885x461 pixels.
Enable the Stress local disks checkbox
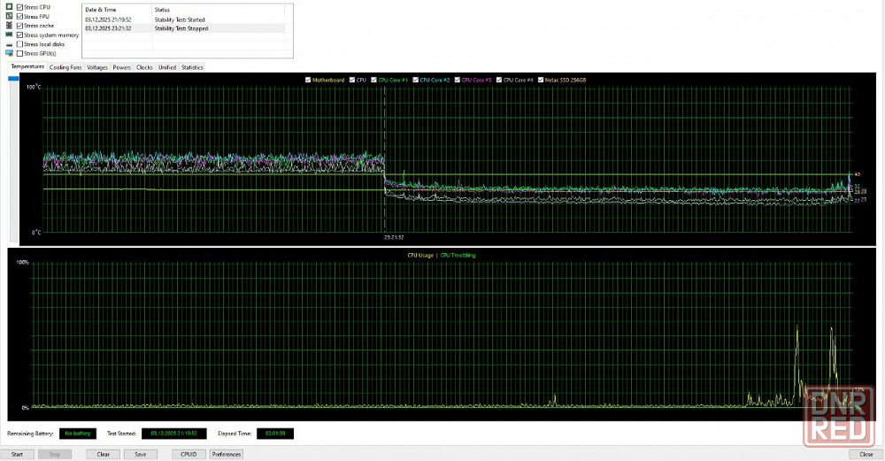pos(20,44)
